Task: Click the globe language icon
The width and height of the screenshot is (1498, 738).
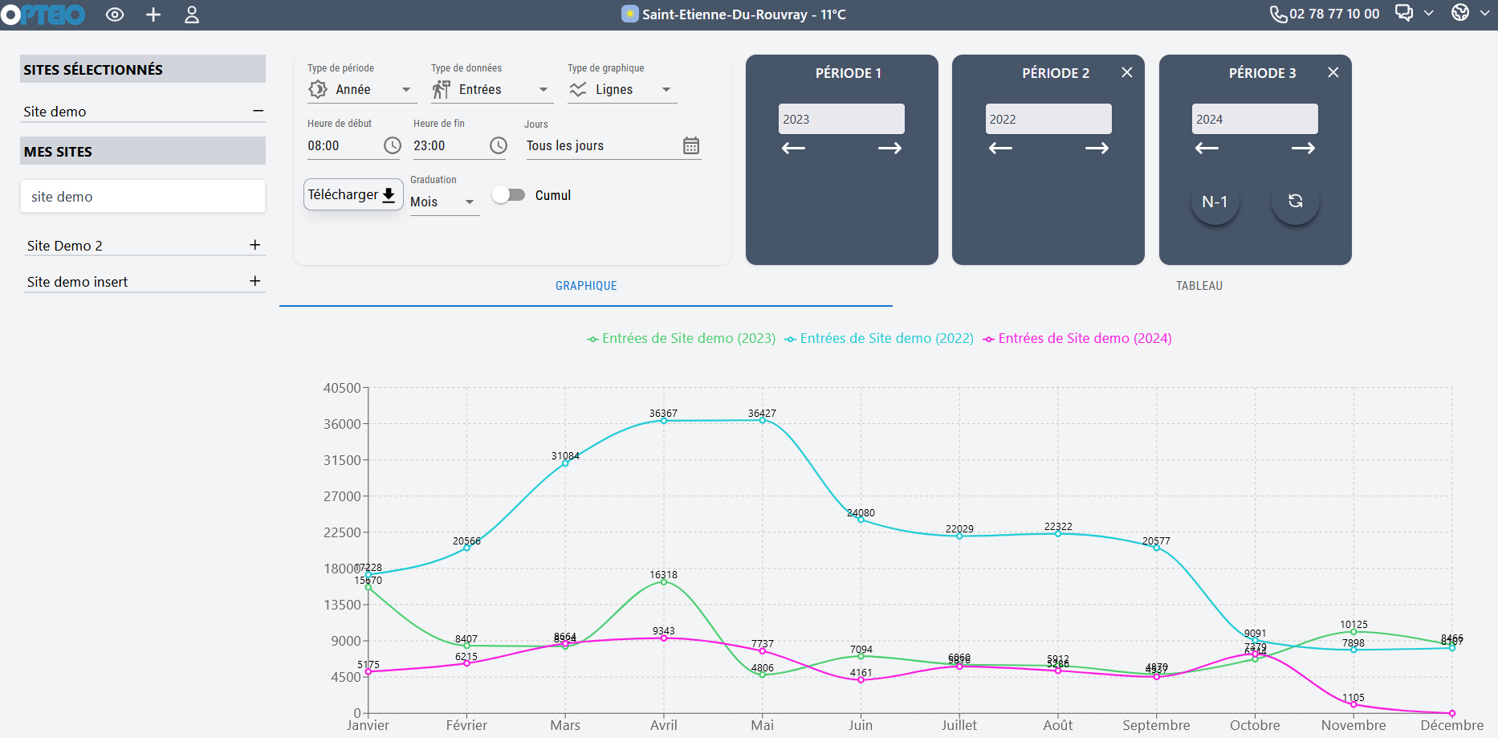Action: click(x=1460, y=13)
